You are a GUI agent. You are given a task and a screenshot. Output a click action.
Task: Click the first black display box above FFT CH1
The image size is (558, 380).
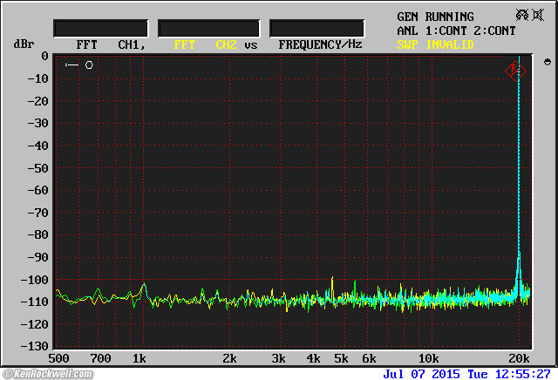click(x=101, y=28)
